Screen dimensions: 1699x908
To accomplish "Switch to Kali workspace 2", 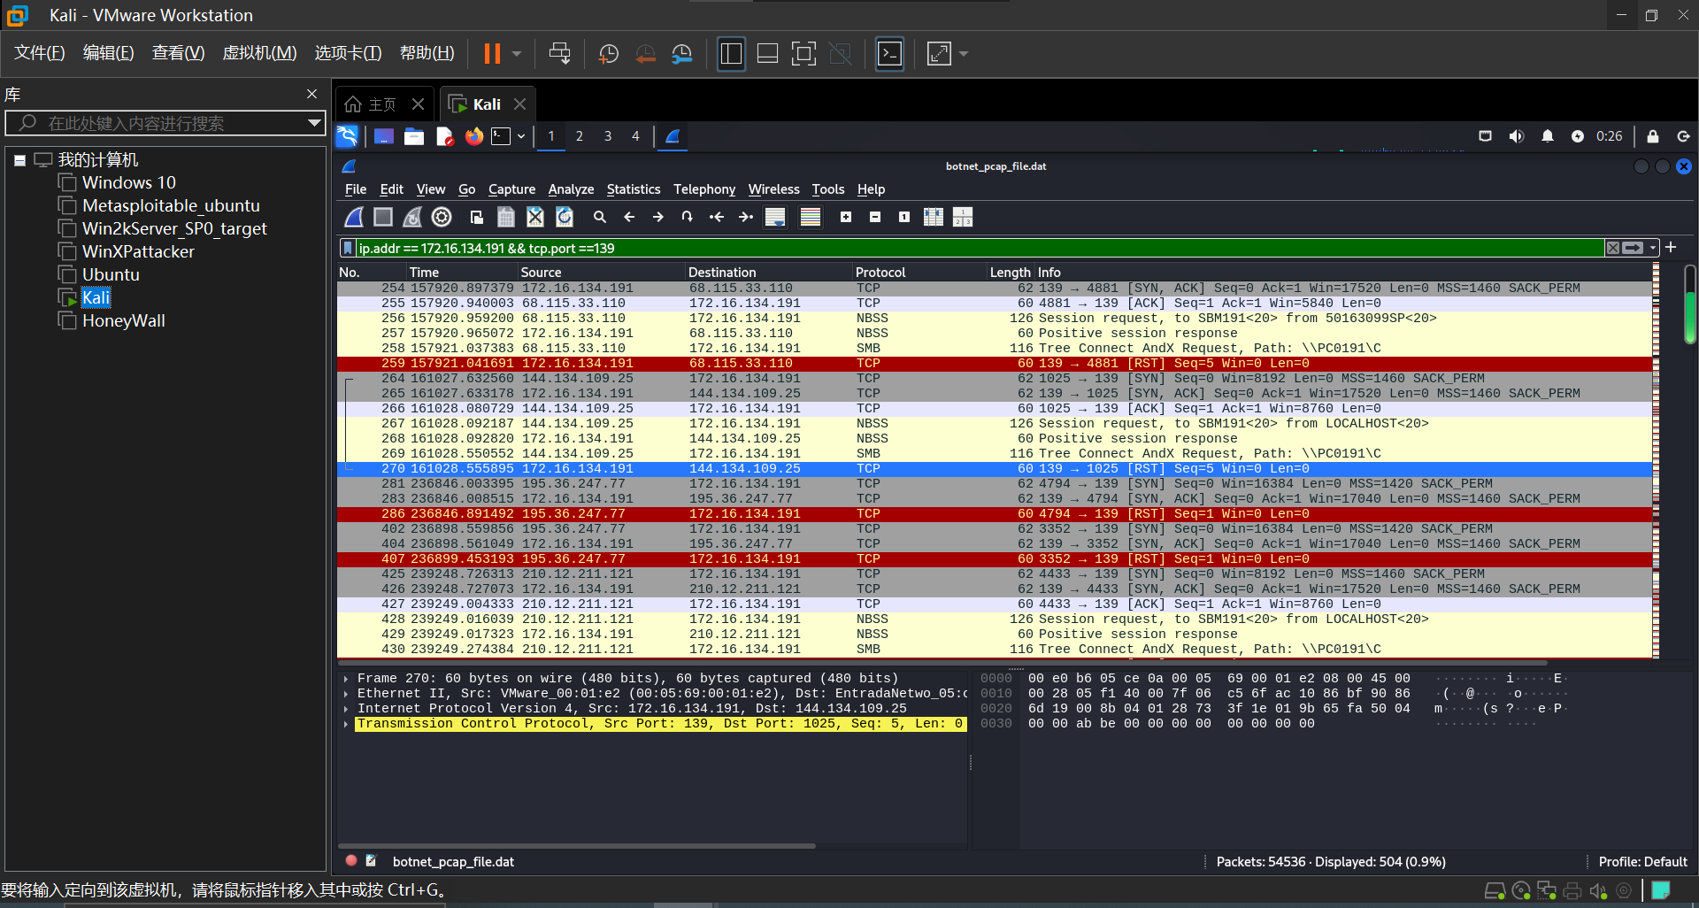I will (580, 136).
